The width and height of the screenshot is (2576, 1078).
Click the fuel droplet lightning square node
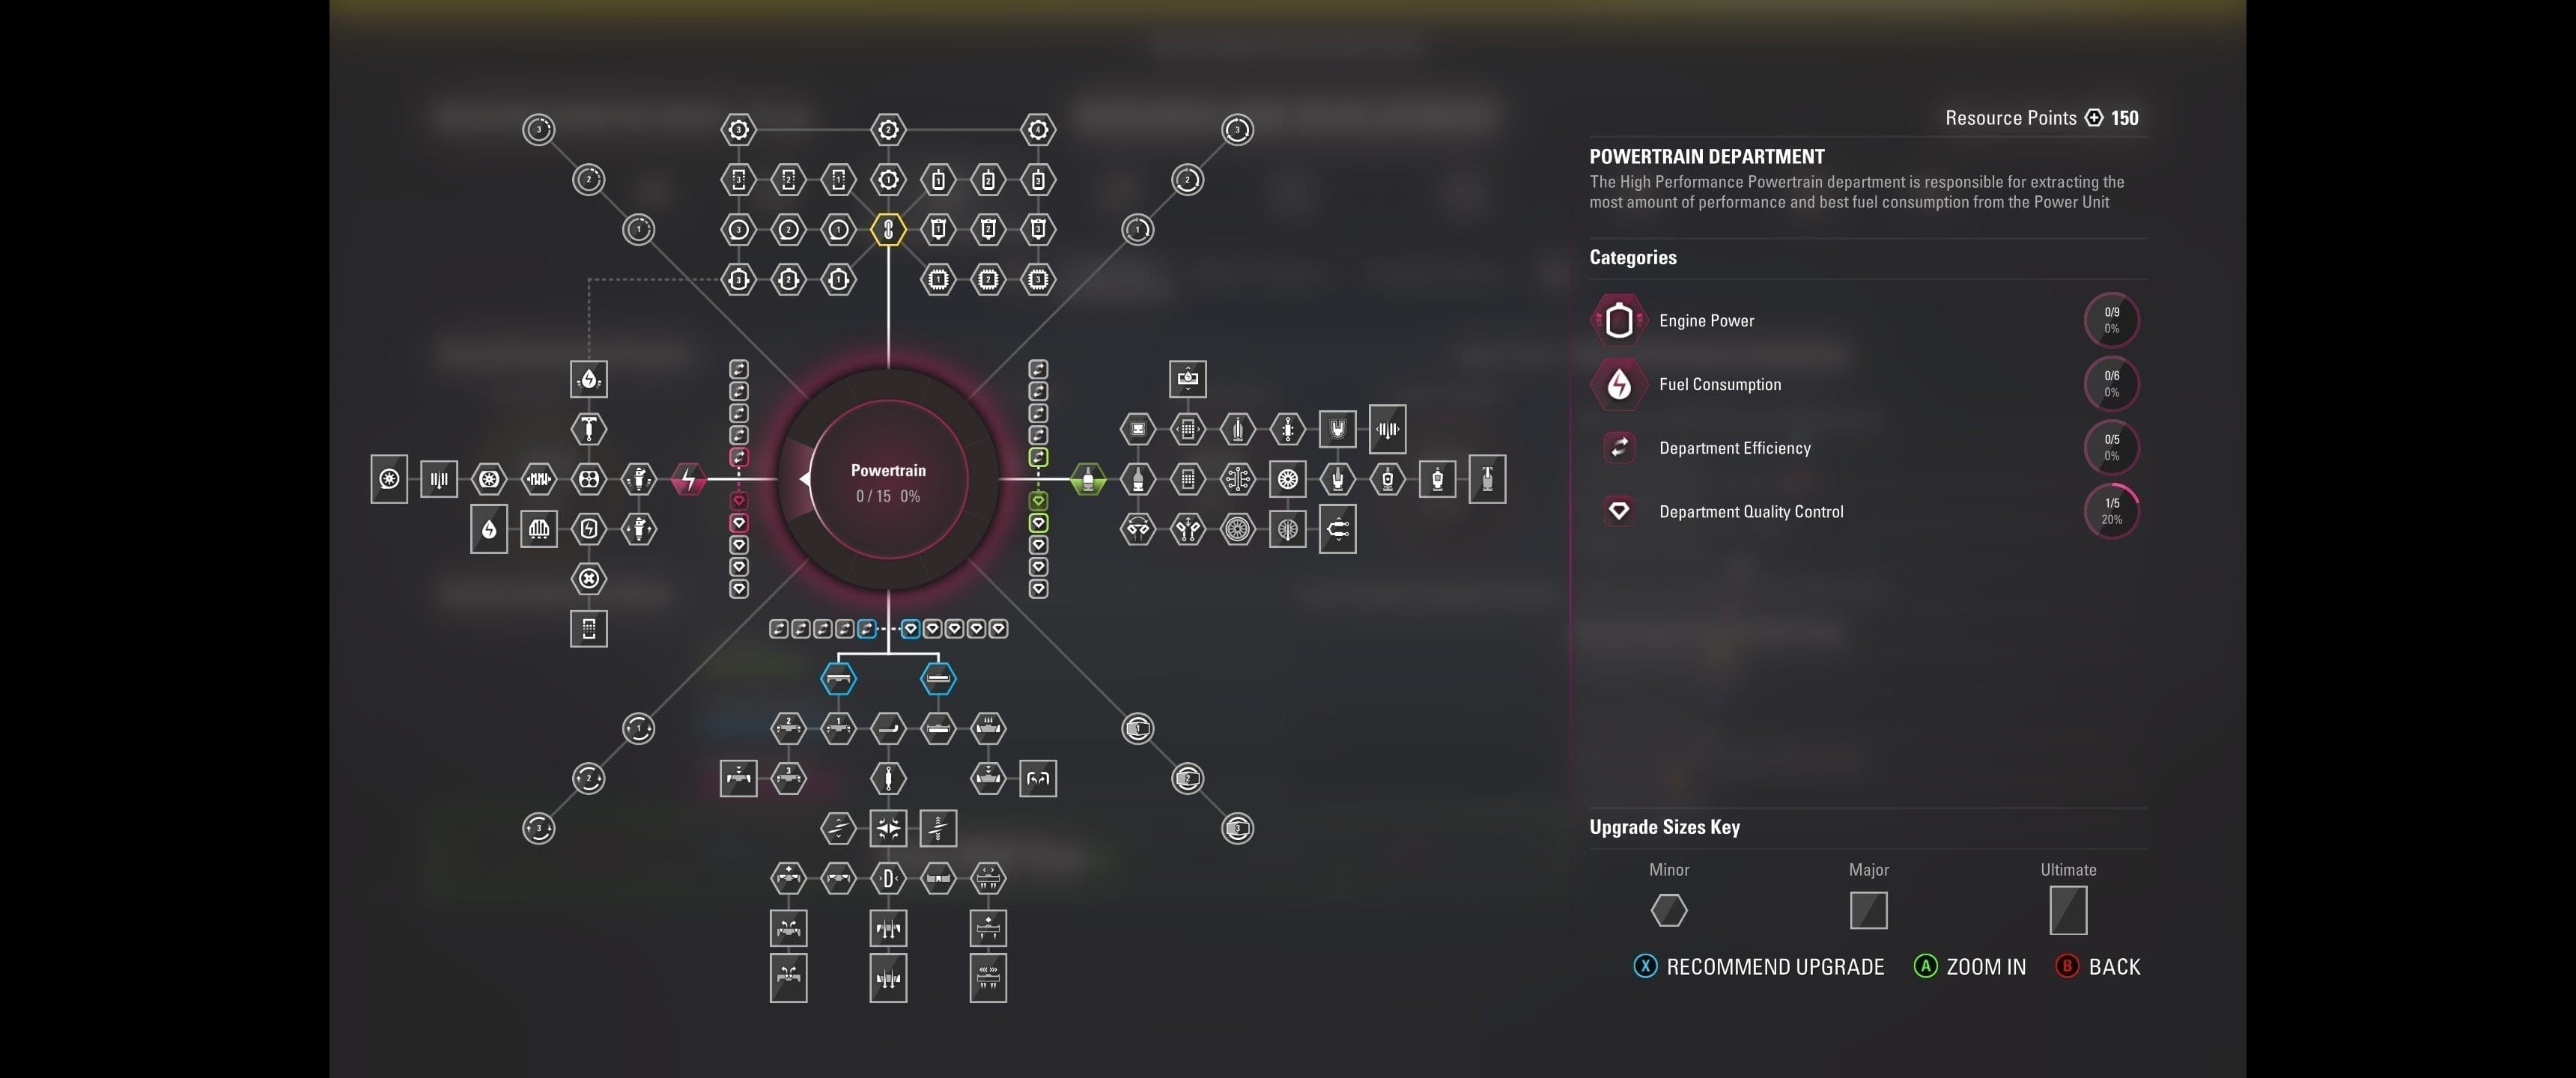589,379
